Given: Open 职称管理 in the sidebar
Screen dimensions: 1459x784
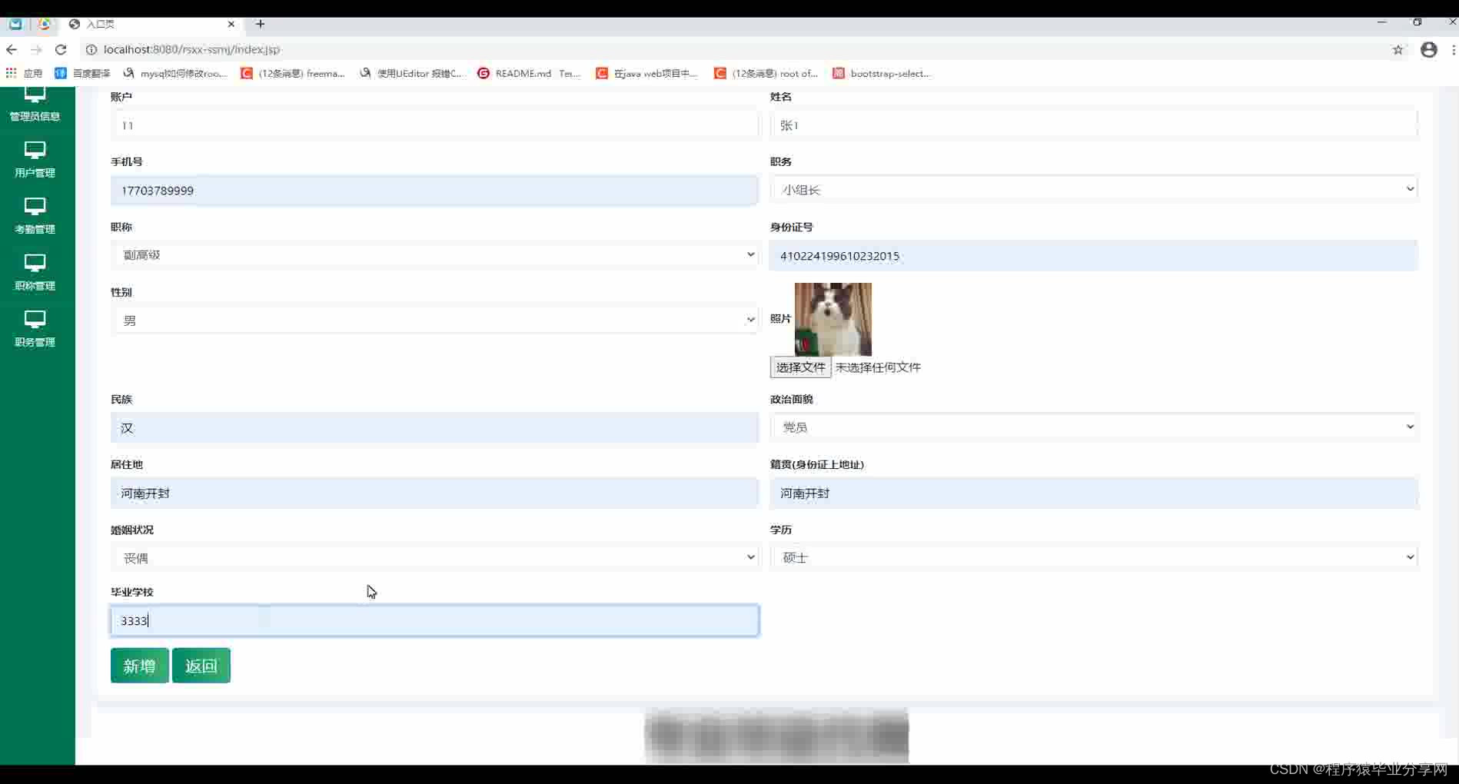Looking at the screenshot, I should click(35, 273).
